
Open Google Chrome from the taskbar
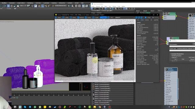pyautogui.click(x=100, y=107)
